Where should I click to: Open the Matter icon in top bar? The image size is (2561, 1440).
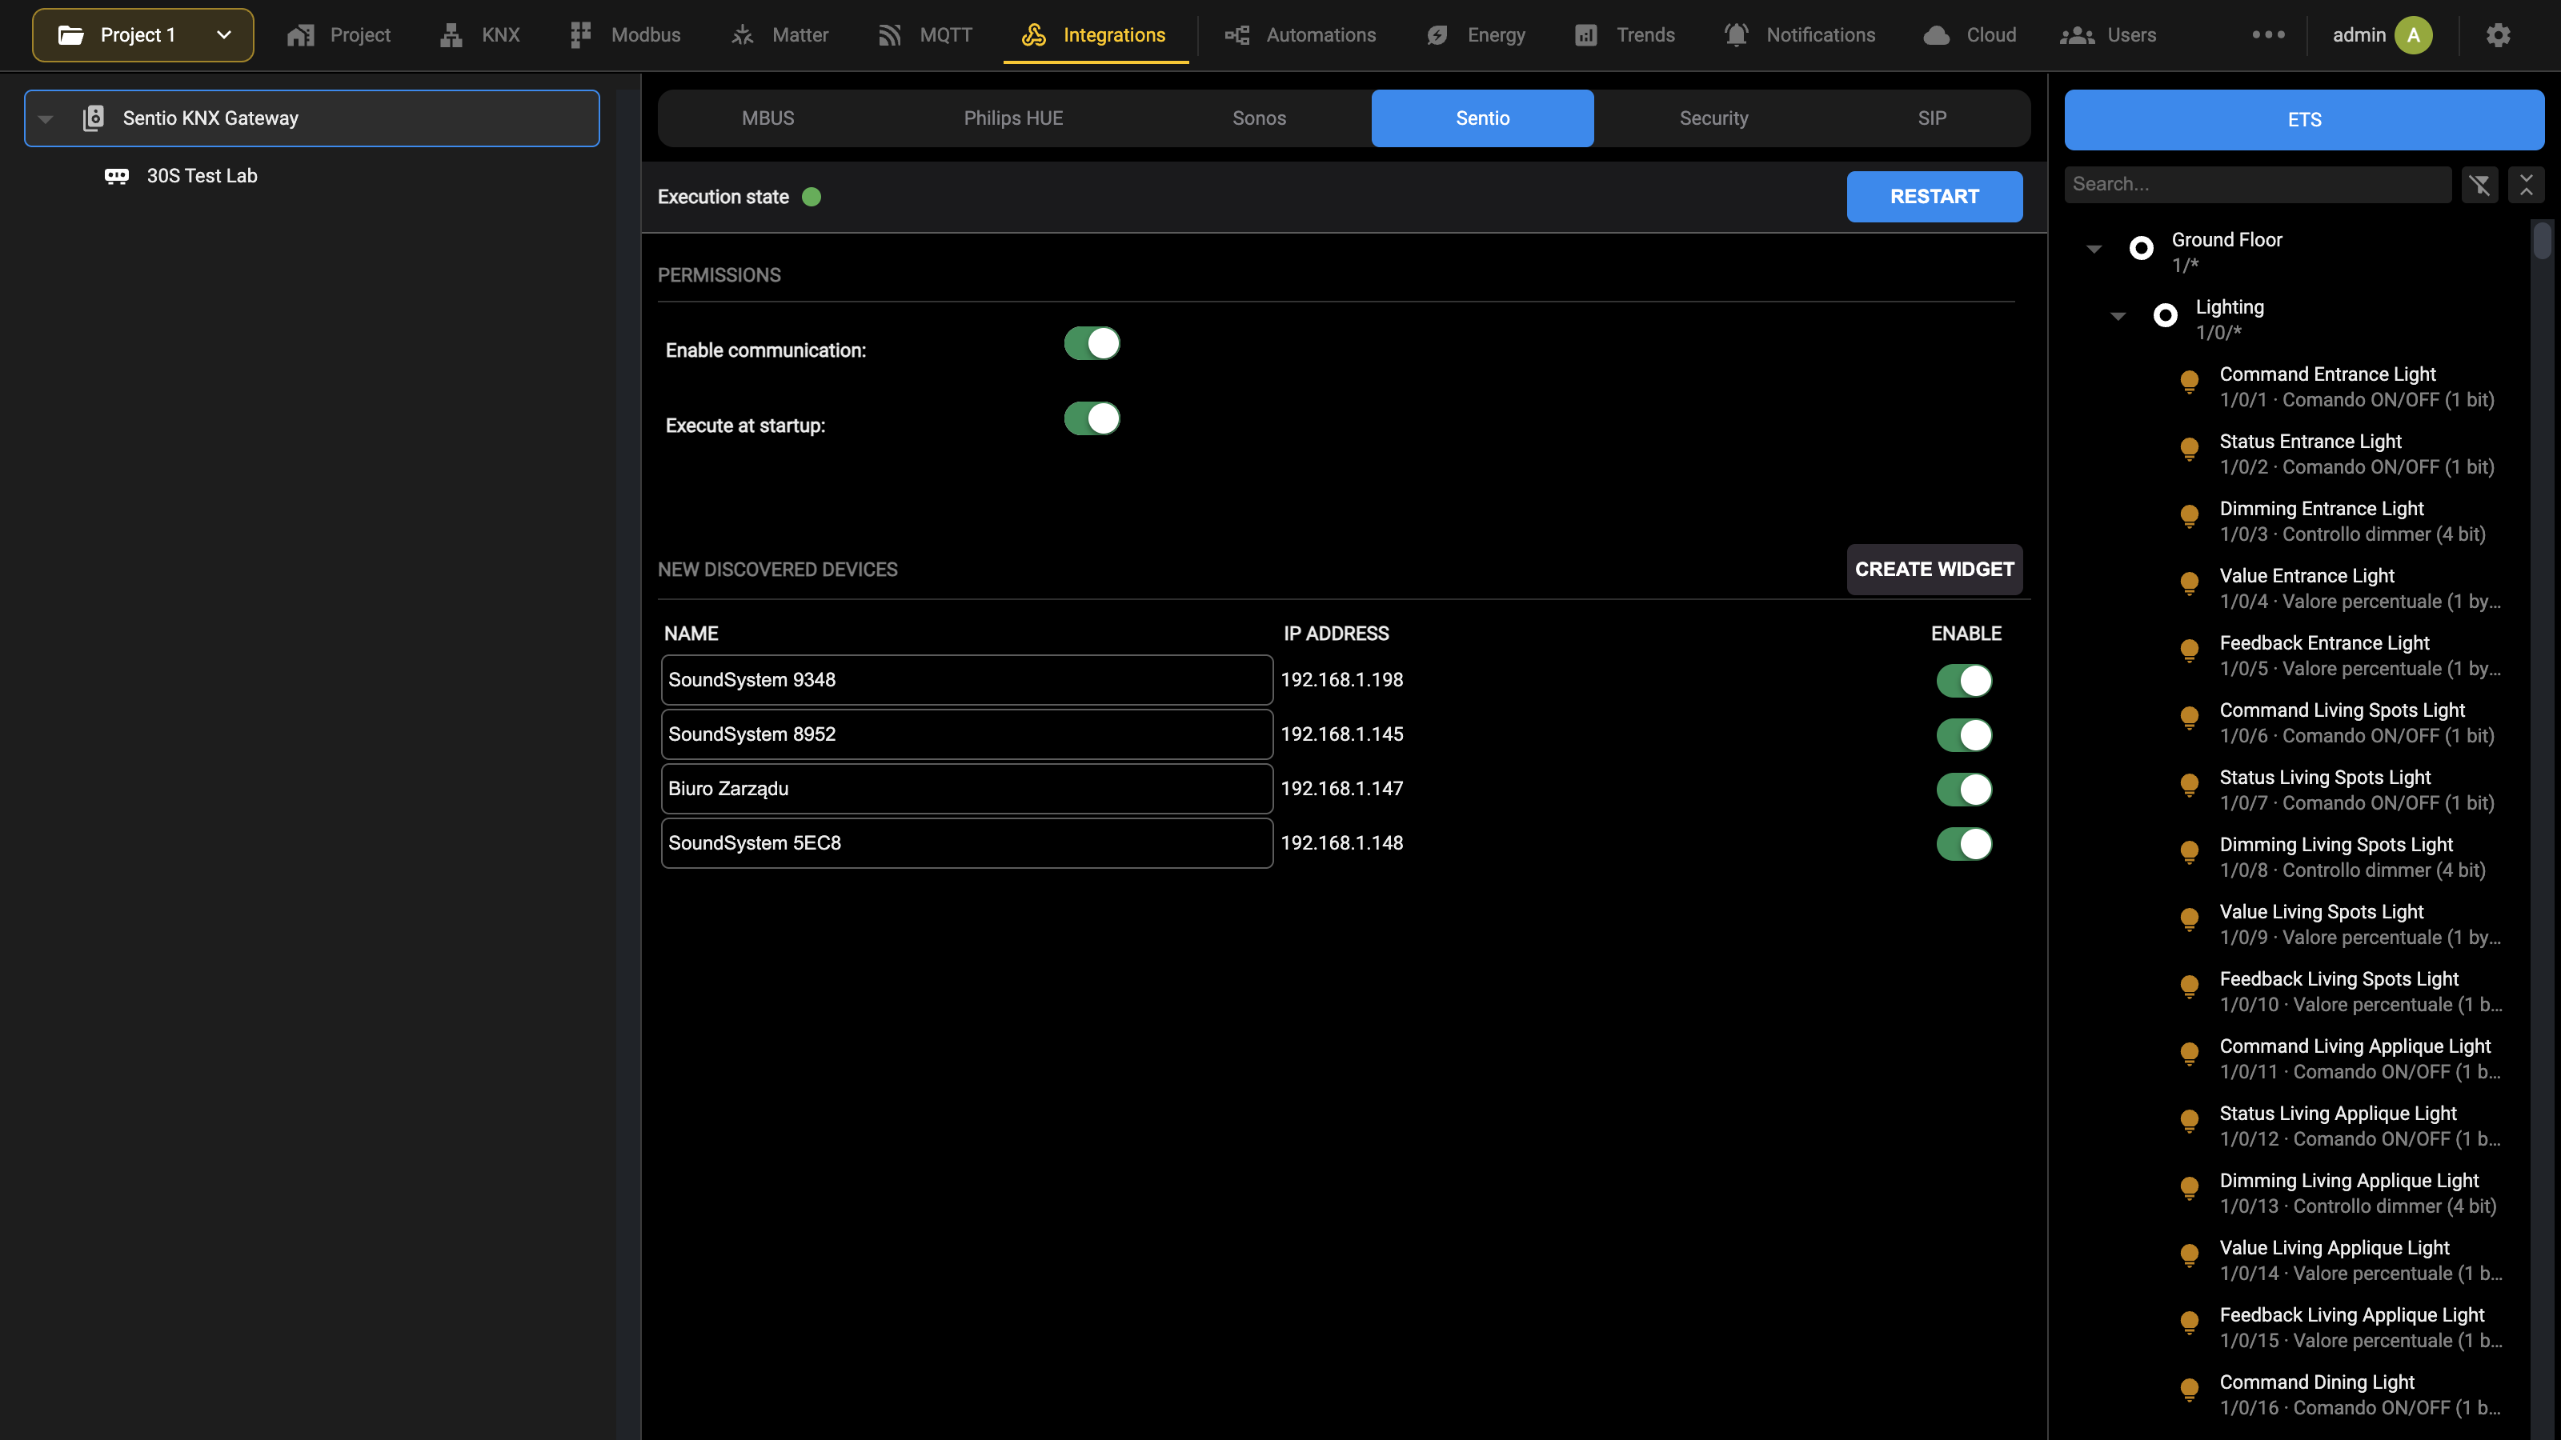point(743,36)
